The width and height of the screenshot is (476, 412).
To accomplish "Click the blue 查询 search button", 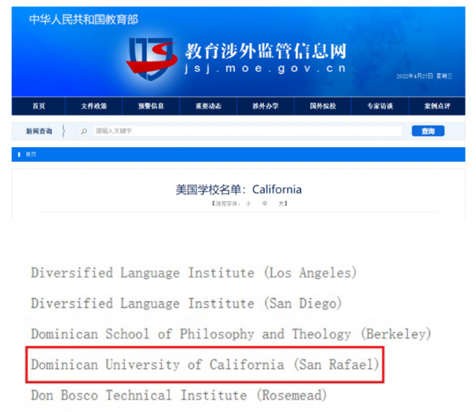I will (x=428, y=131).
